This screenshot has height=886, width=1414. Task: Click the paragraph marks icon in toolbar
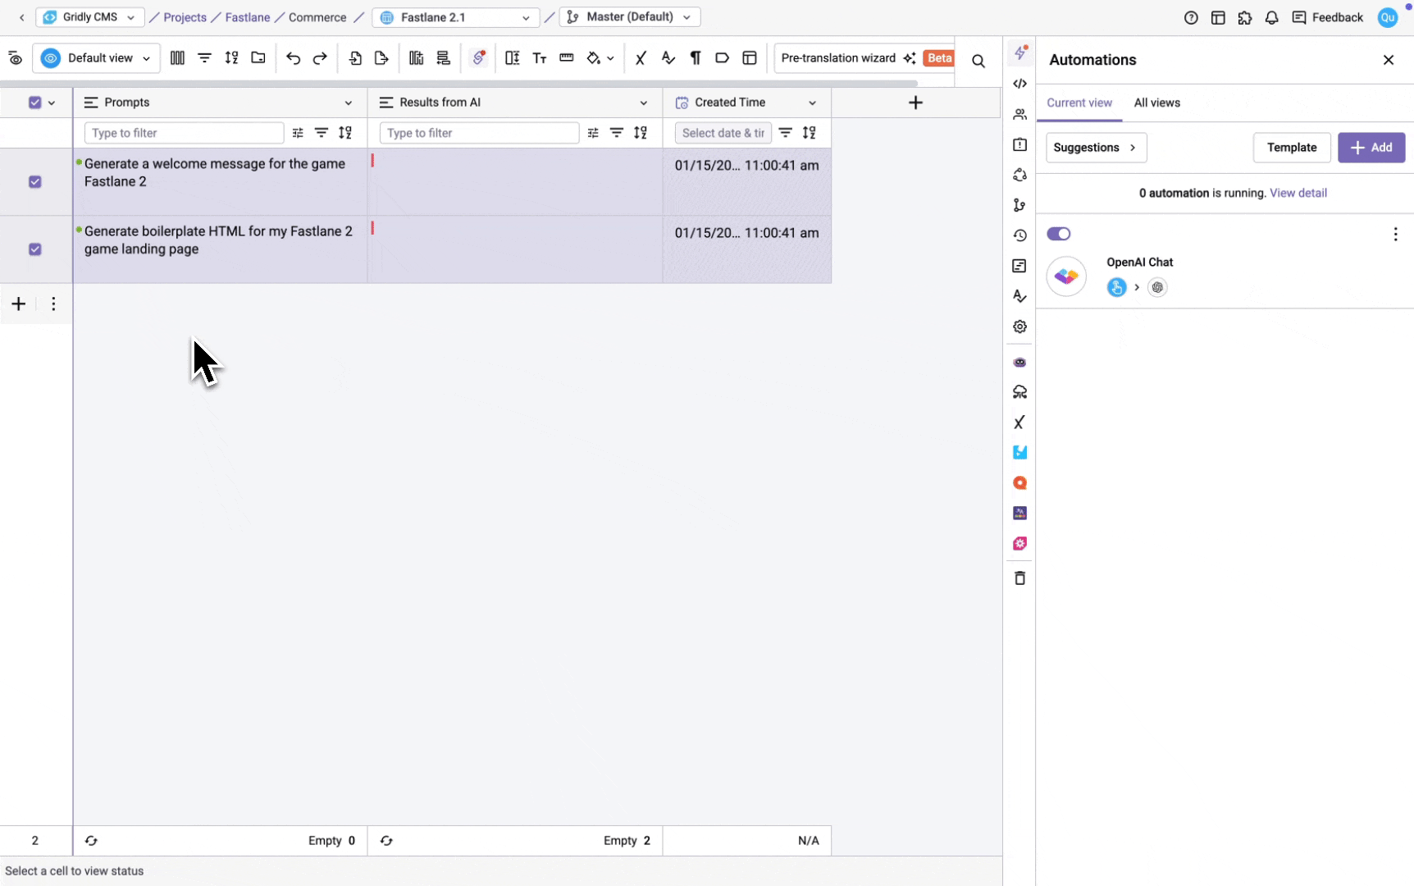point(695,58)
